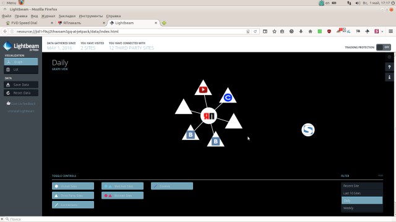The image size is (396, 222).
Task: Open the Правка menu
Action: click(21, 16)
